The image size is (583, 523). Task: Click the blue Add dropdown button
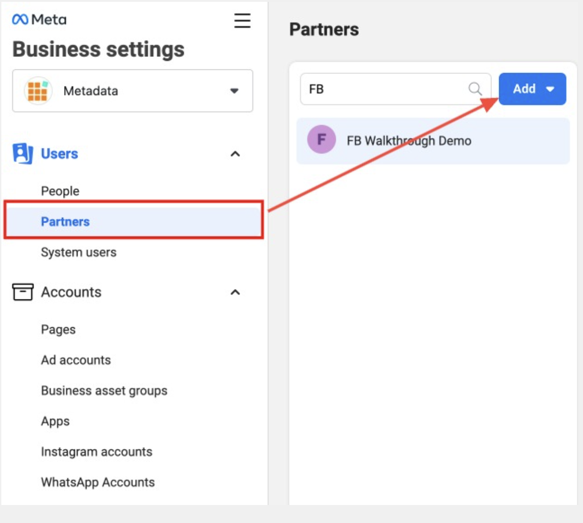coord(532,89)
